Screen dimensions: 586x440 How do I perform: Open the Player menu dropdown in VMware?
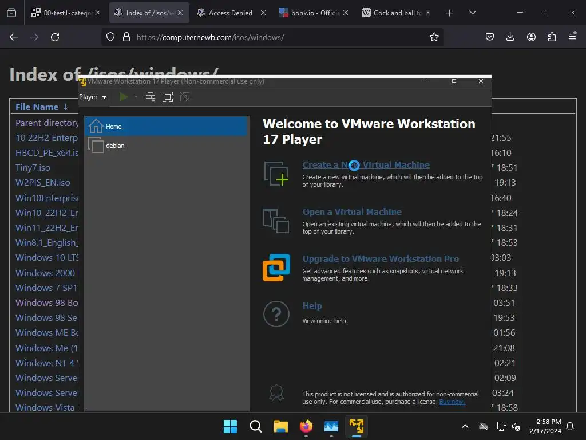(x=92, y=97)
